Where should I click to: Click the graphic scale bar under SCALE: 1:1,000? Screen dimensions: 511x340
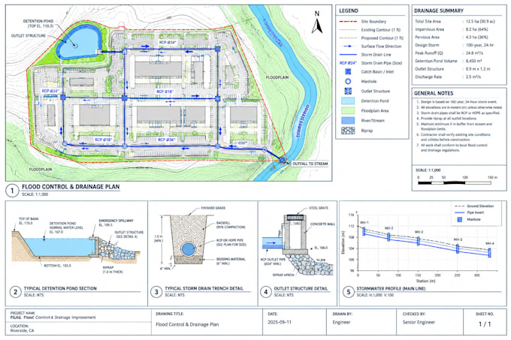click(x=455, y=183)
